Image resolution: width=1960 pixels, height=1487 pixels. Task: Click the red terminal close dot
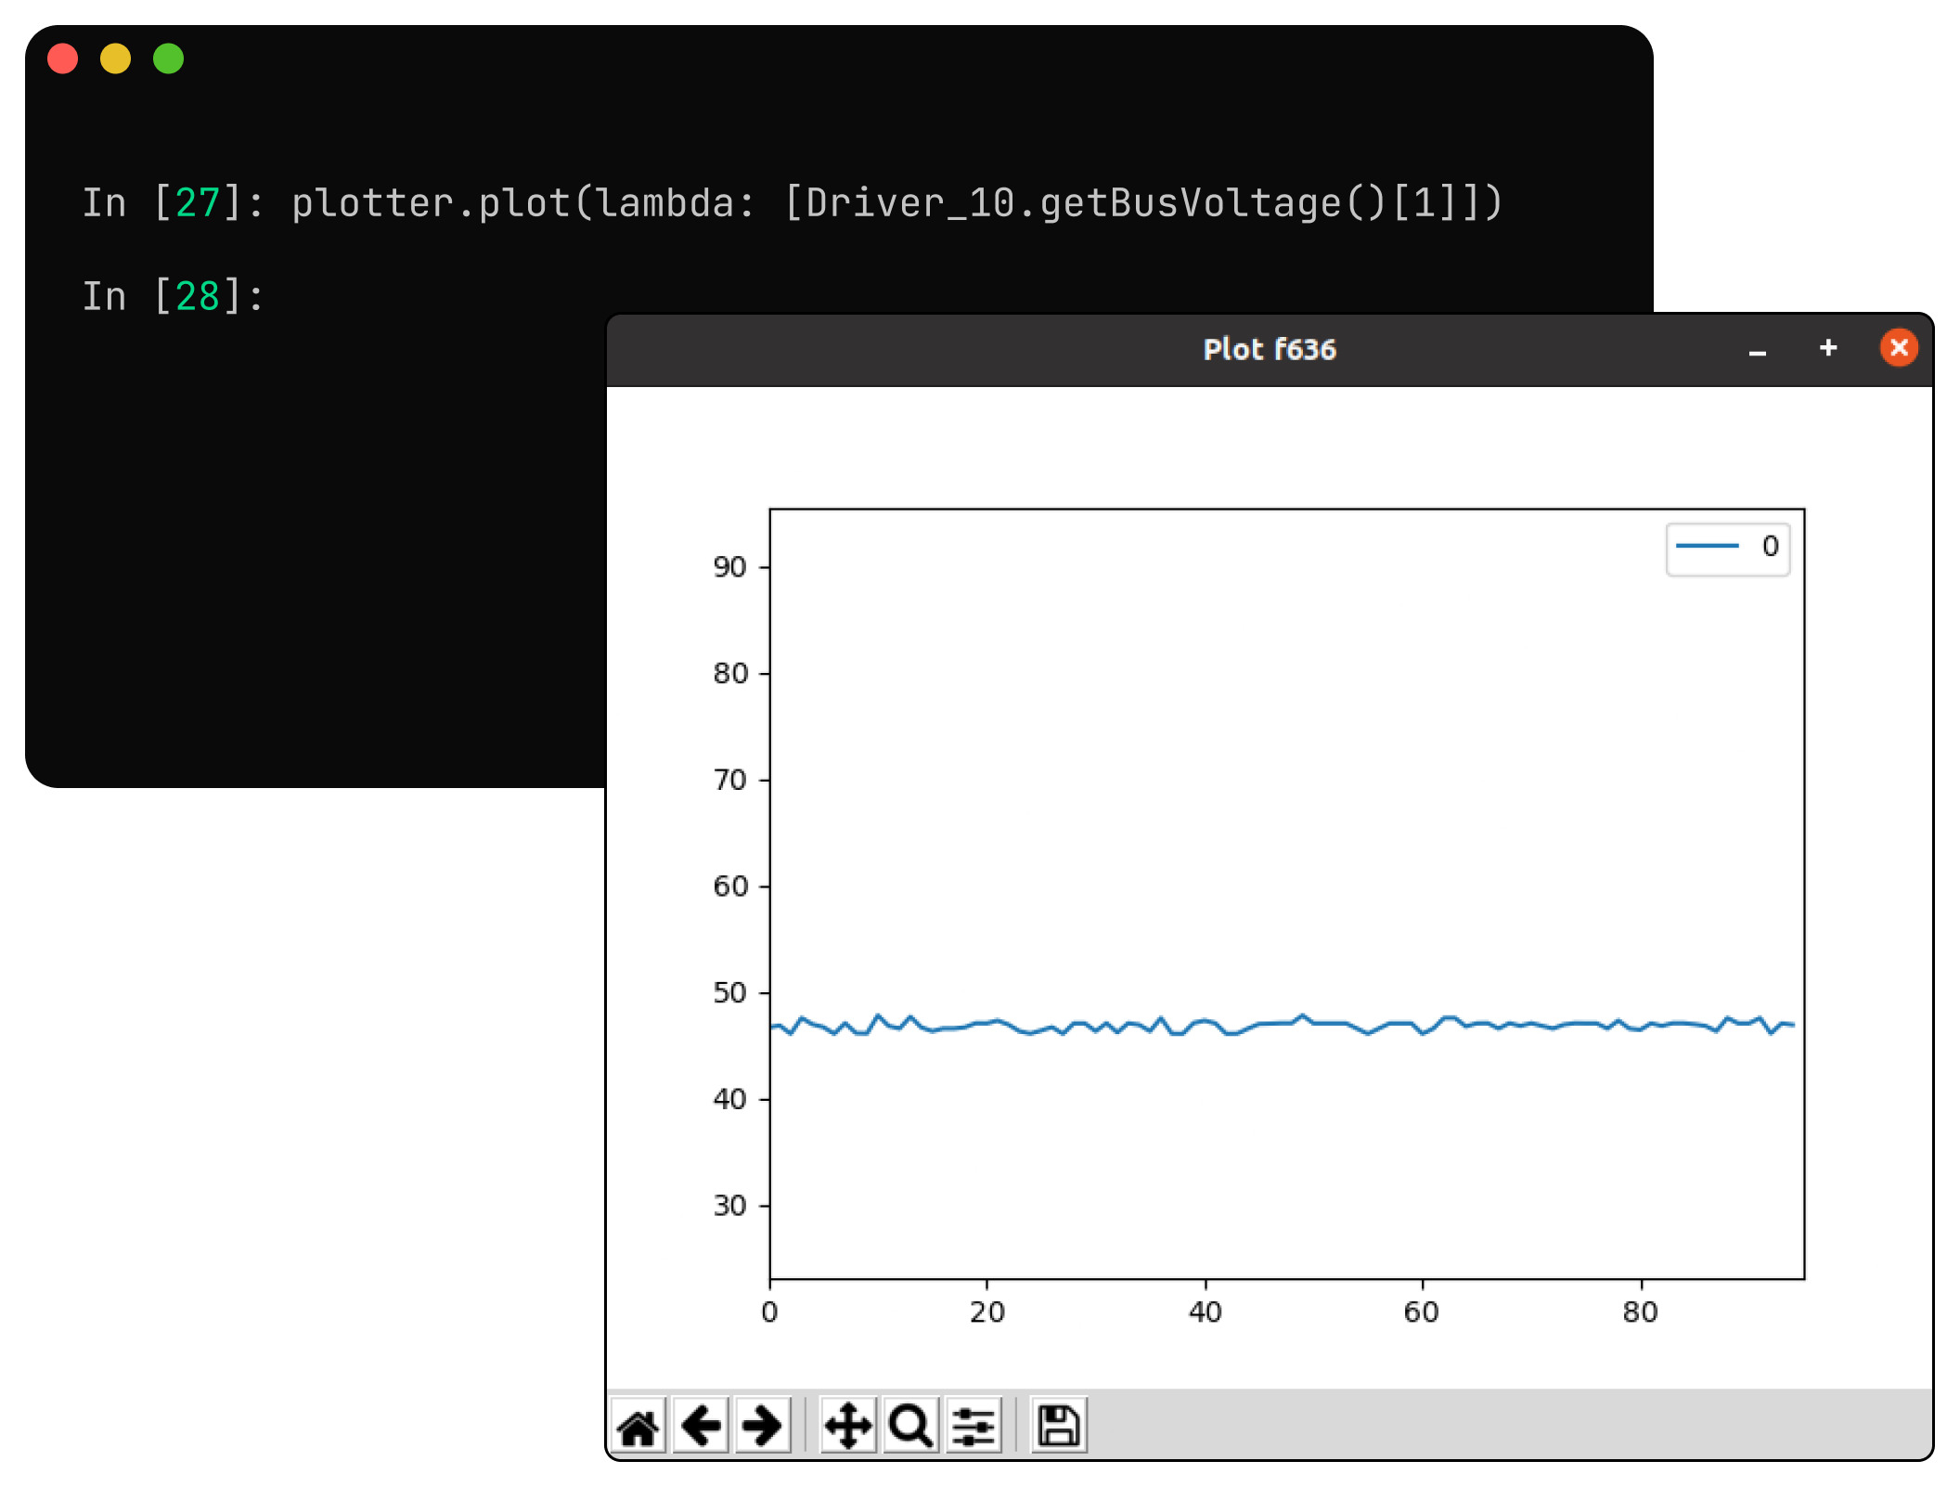point(63,58)
